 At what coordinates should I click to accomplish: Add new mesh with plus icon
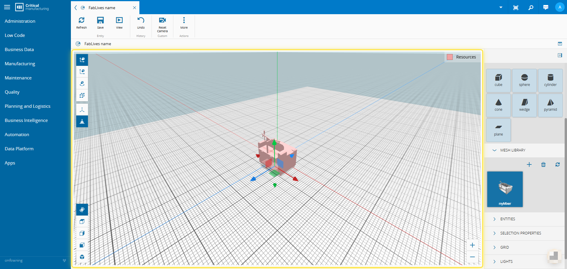tap(529, 164)
